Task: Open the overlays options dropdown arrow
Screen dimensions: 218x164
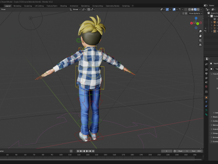Action: 177,10
